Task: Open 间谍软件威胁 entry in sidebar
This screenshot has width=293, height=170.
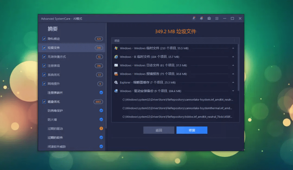Action: pyautogui.click(x=57, y=146)
